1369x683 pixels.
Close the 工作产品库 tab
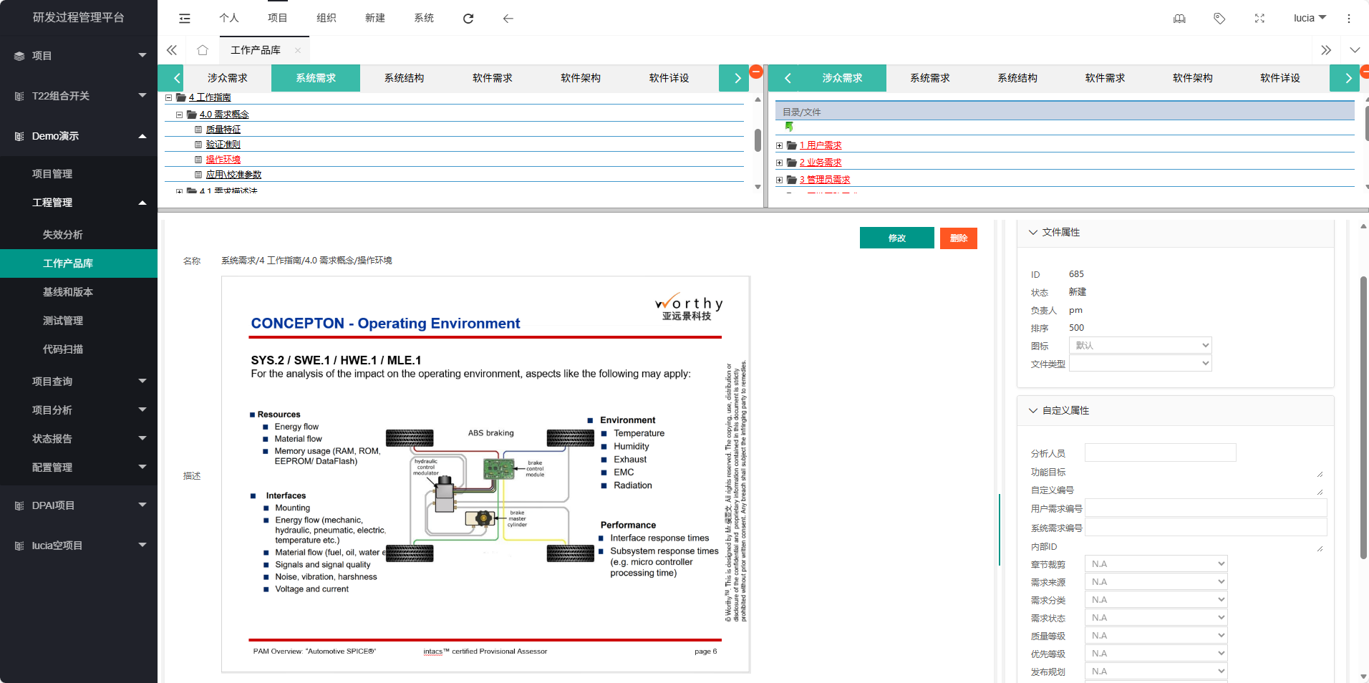coord(298,50)
